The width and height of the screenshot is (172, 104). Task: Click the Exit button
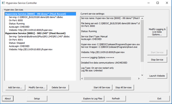[x=159, y=99]
